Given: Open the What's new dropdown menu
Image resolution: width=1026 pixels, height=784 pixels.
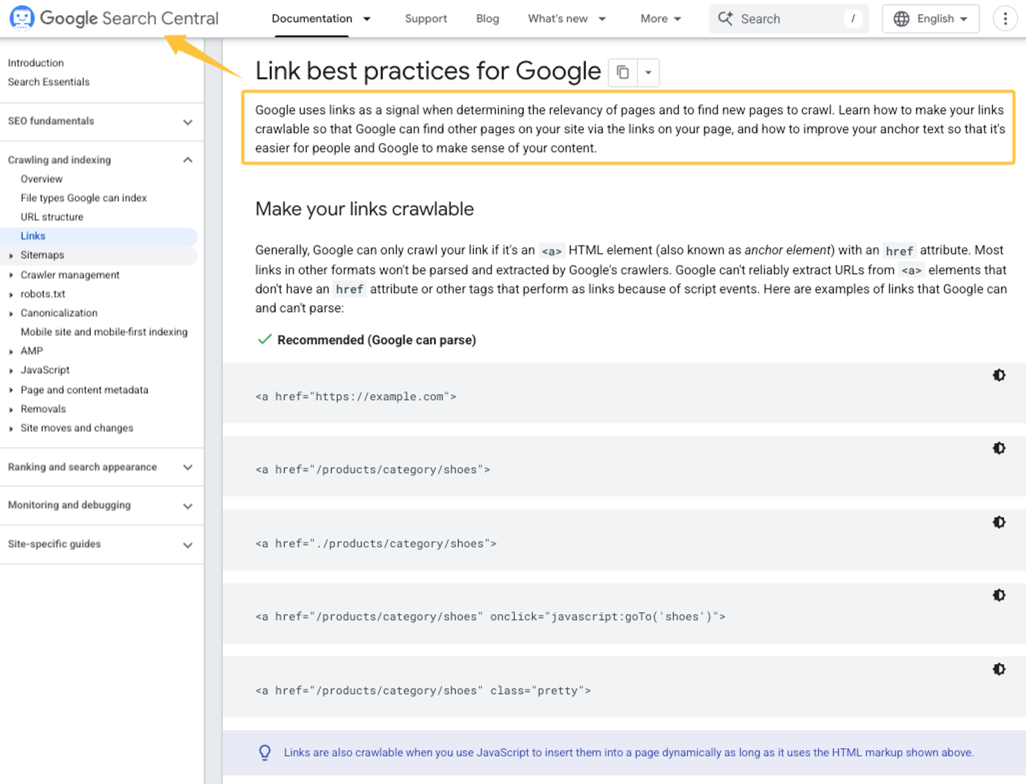Looking at the screenshot, I should click(566, 19).
